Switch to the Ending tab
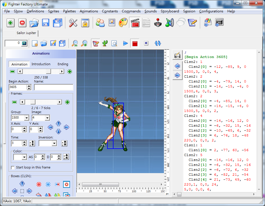The height and width of the screenshot is (206, 265). point(63,64)
